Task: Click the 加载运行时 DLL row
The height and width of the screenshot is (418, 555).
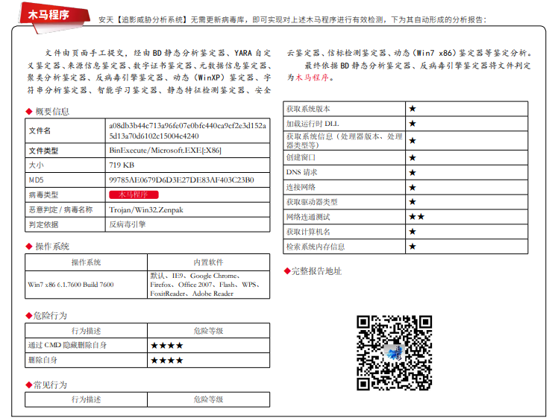Action: (406, 124)
